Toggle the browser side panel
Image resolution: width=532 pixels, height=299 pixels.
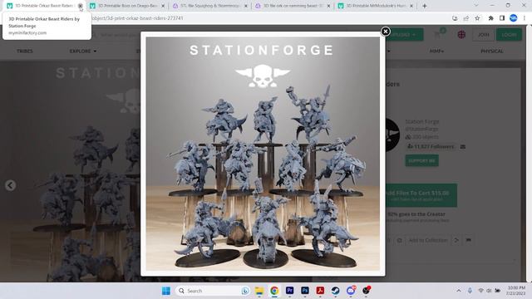(x=502, y=18)
